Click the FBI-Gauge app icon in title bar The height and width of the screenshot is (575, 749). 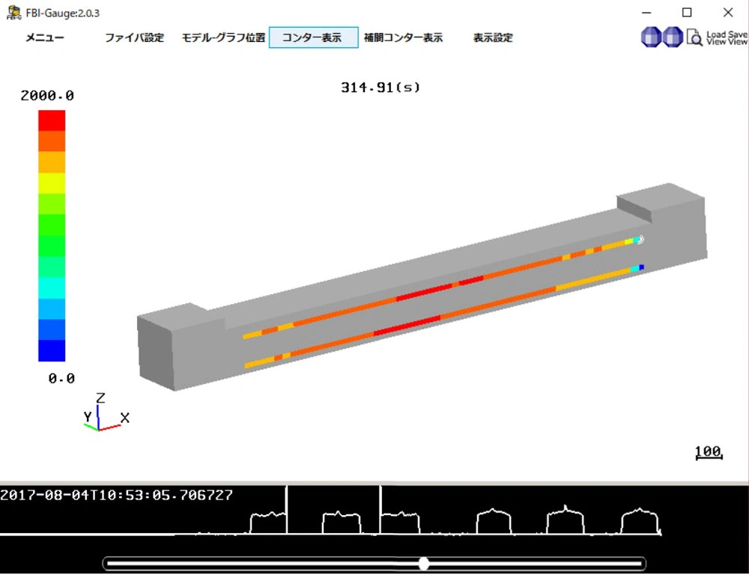[x=13, y=13]
